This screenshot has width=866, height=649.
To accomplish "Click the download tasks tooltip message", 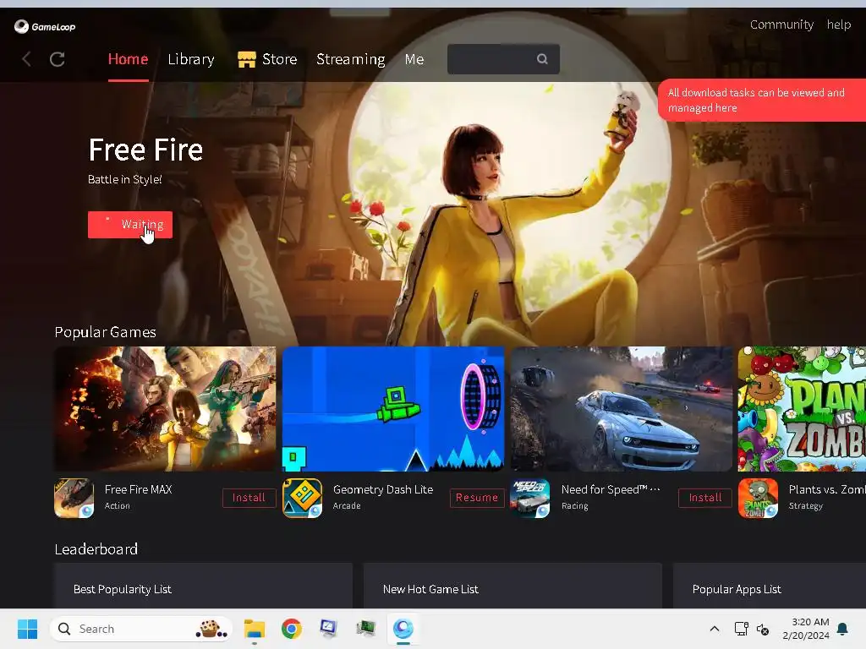I will [762, 100].
